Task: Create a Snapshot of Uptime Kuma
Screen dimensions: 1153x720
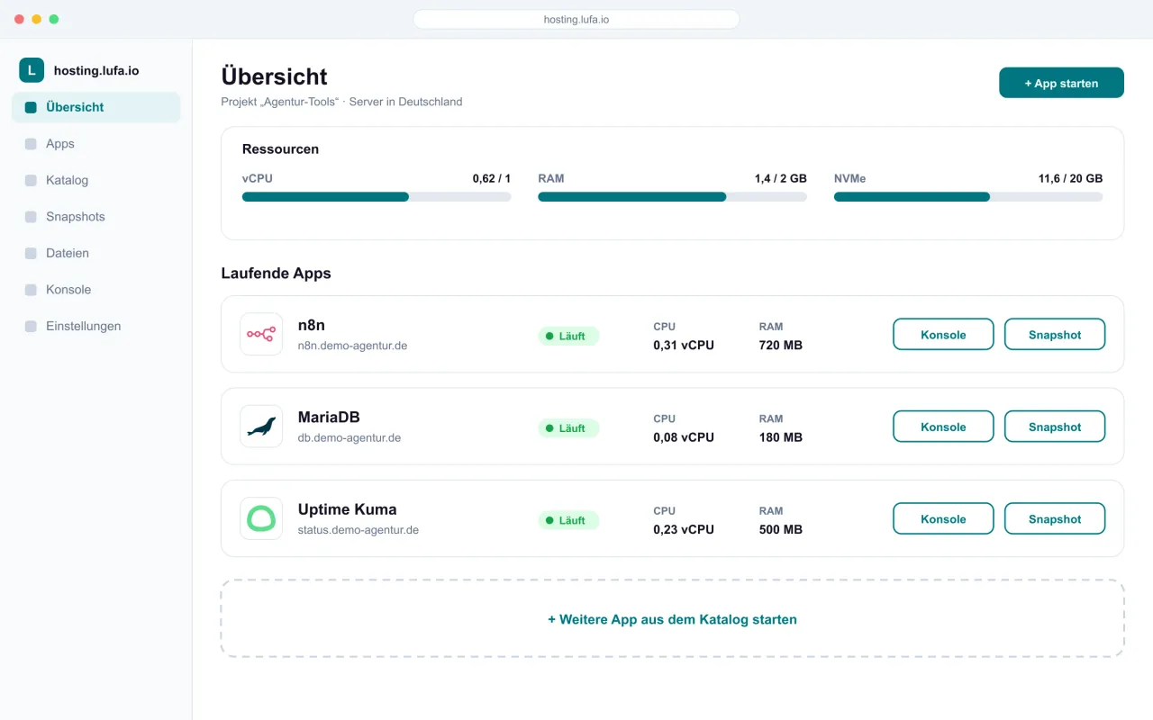Action: (x=1055, y=518)
